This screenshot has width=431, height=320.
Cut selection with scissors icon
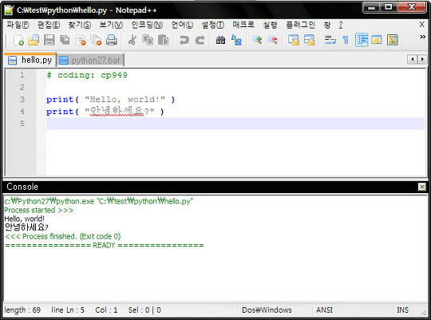click(x=132, y=40)
